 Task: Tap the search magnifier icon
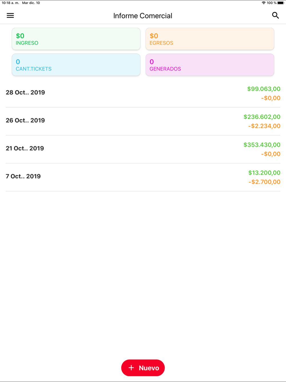[275, 15]
